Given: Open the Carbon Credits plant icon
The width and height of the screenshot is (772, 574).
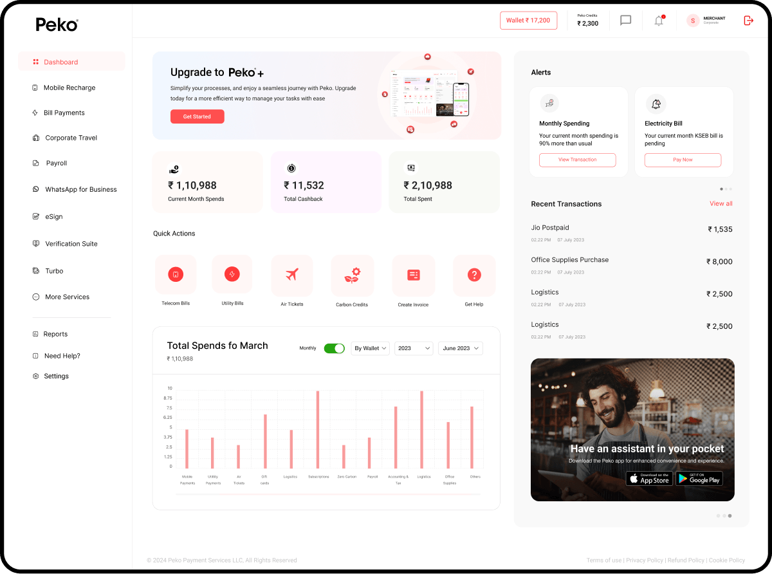Looking at the screenshot, I should coord(352,275).
